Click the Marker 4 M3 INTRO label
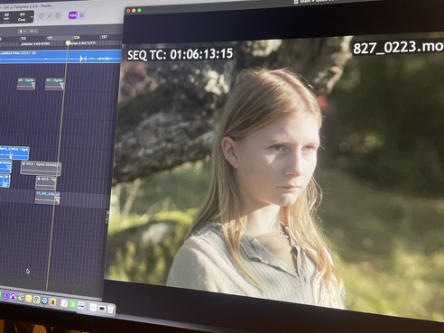This screenshot has width=444, height=333. click(x=35, y=44)
